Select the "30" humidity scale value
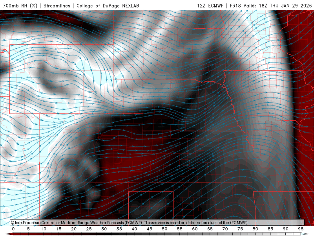Viewport: 314px width, 236px height. [104, 229]
